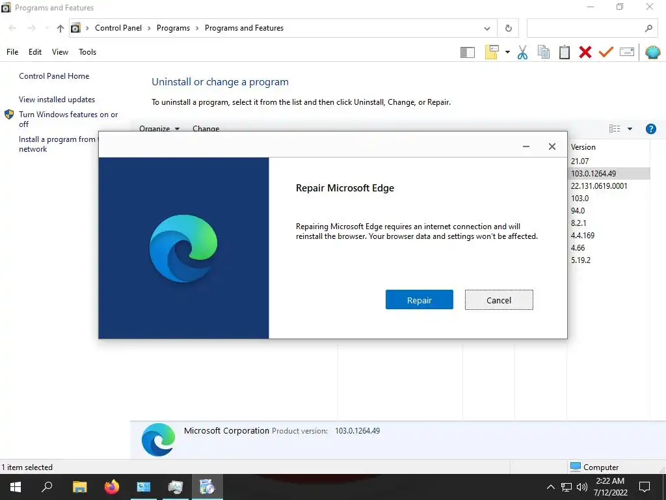Open the Organize dropdown
This screenshot has height=500, width=666.
159,128
